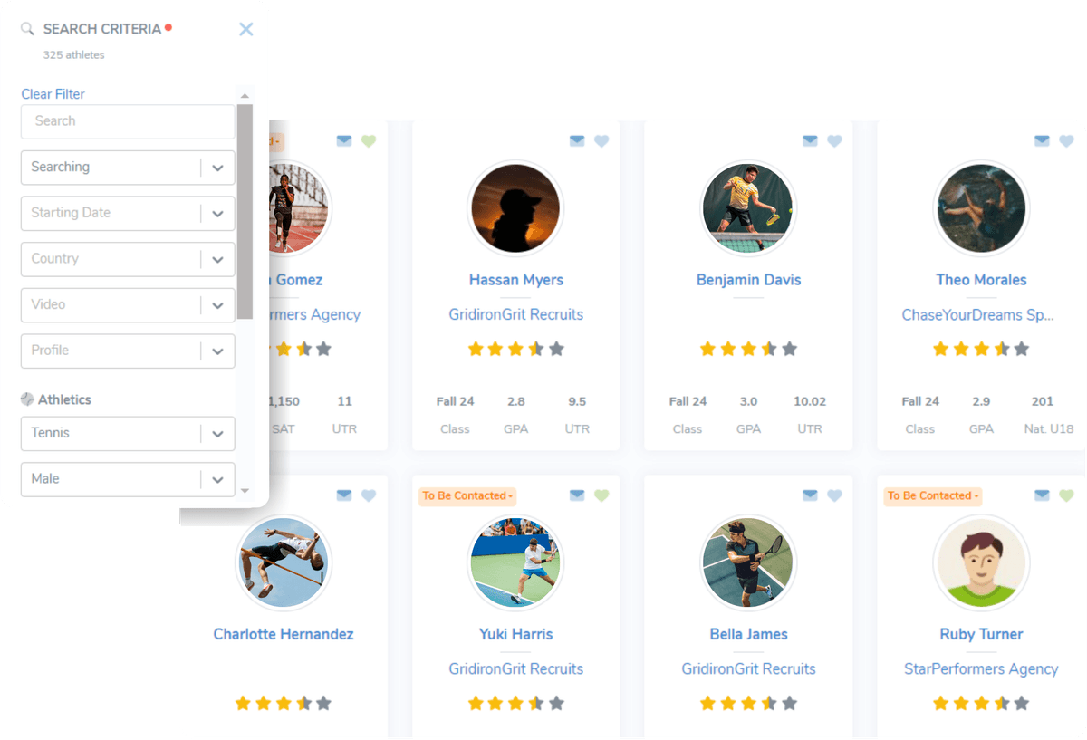Click the heart icon on Hassan Myers card
Viewport: 1087px width, 740px height.
(601, 141)
